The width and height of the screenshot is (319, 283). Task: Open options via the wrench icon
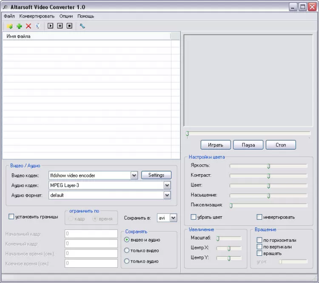point(83,26)
